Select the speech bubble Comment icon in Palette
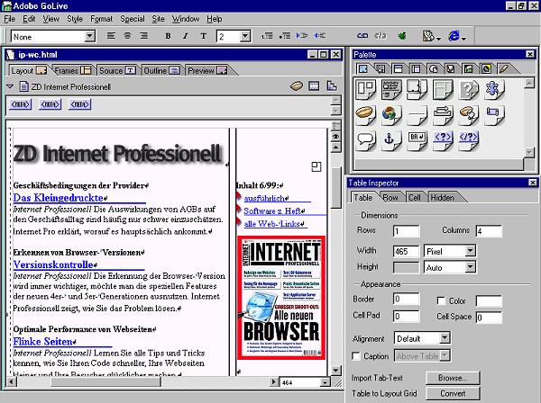 (x=365, y=140)
